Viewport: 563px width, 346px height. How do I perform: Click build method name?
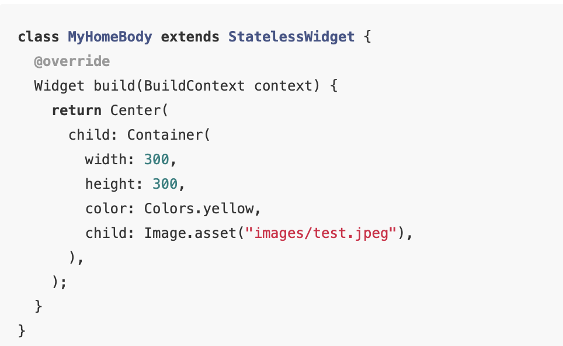(x=114, y=85)
